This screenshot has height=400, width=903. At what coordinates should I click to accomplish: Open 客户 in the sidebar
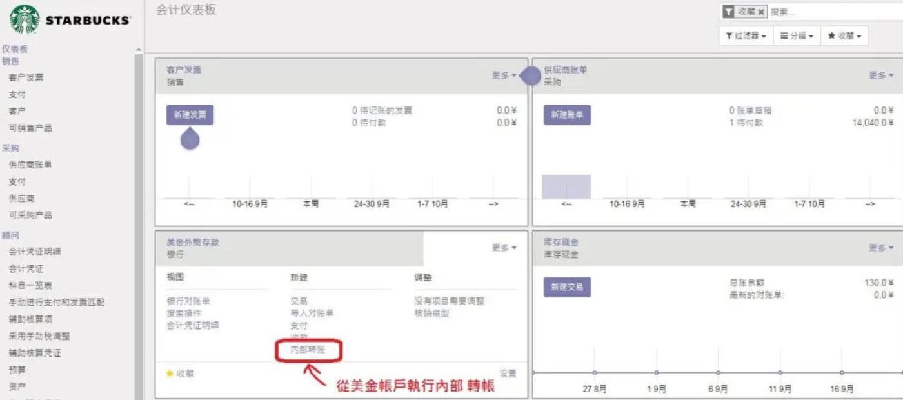tap(17, 111)
